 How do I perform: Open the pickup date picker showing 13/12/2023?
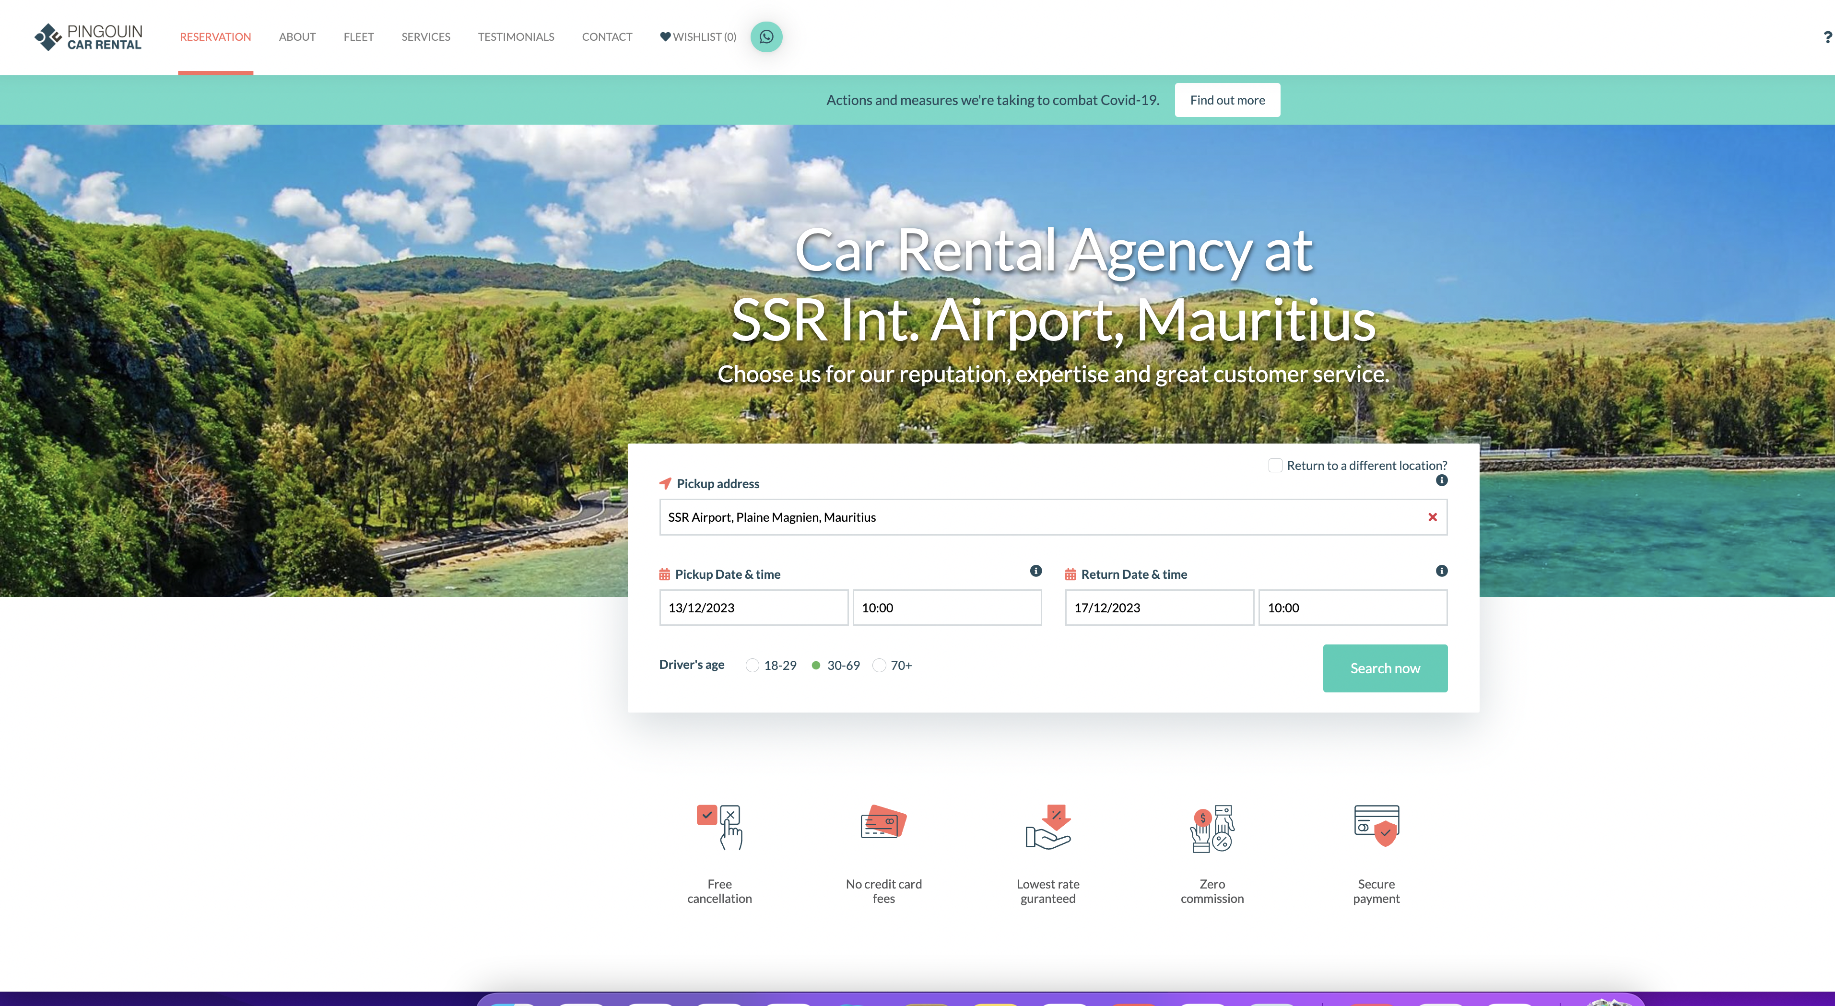tap(753, 608)
